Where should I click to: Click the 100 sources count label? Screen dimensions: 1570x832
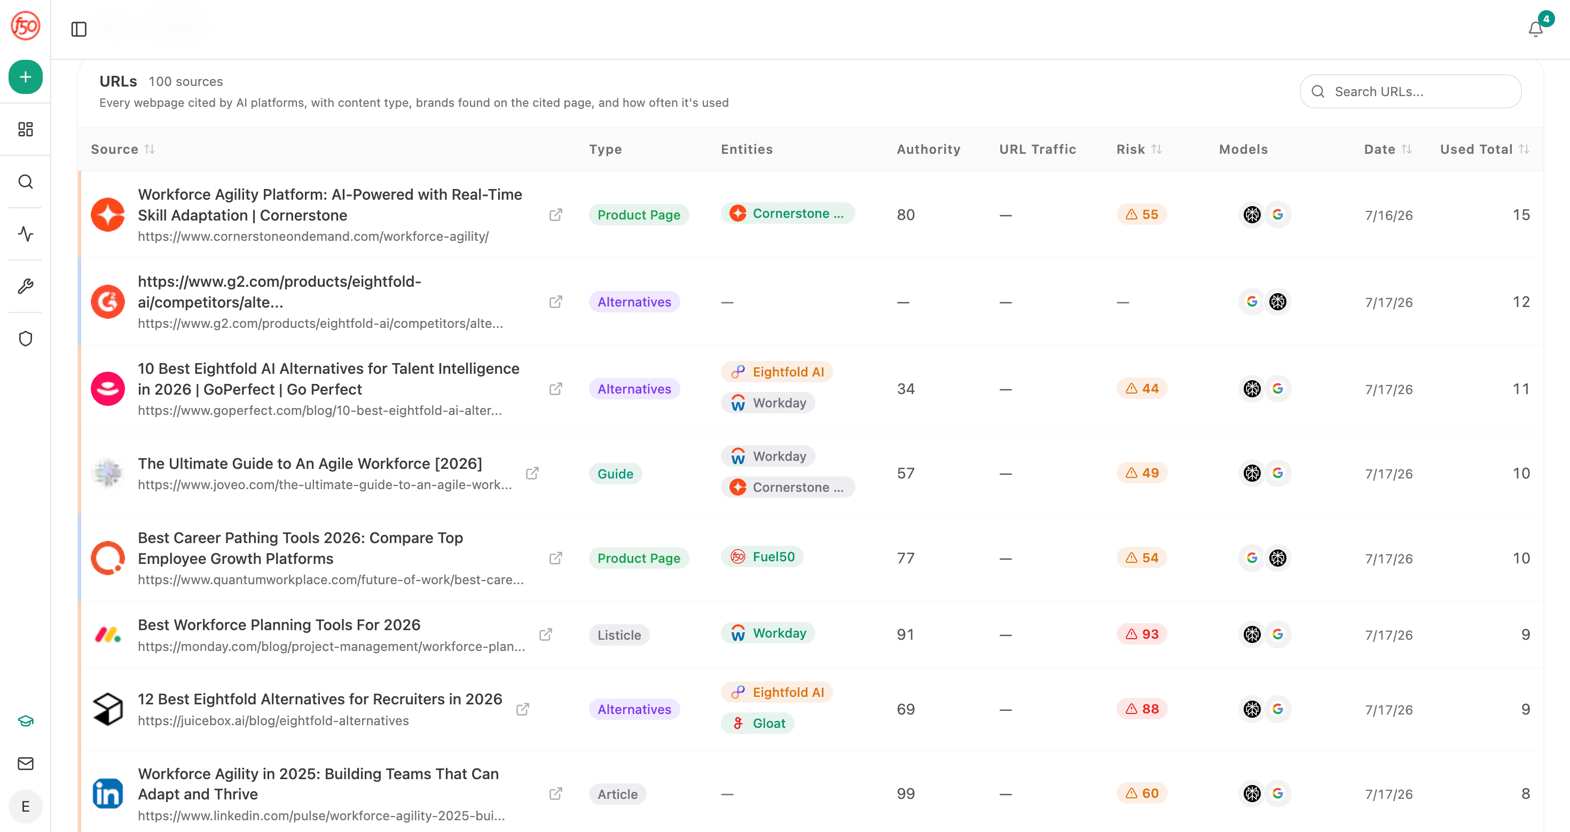click(185, 82)
